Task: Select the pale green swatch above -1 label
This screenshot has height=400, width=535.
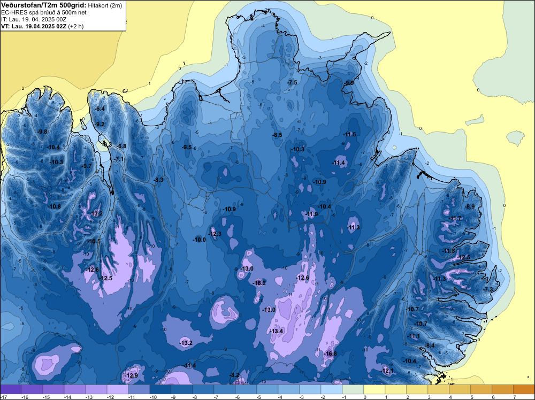Action: tap(353, 389)
